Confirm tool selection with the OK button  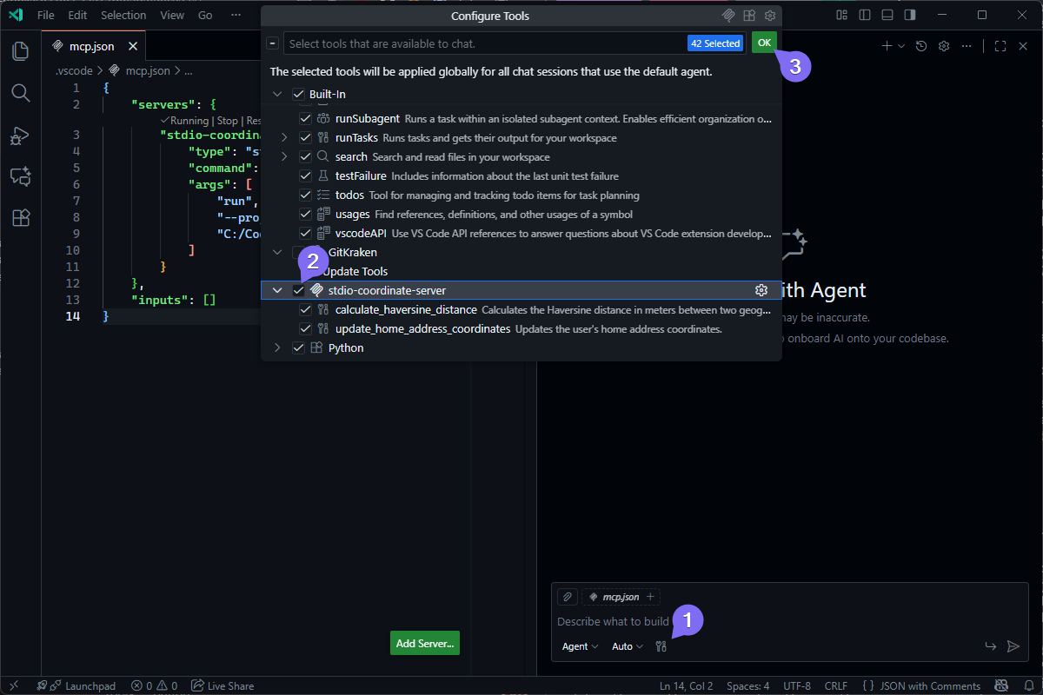coord(763,42)
